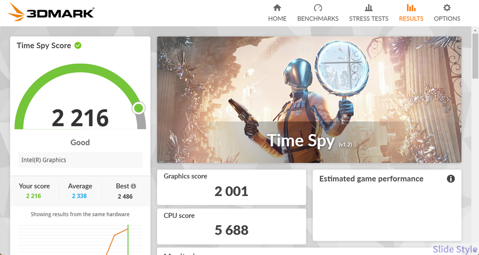
Task: Click the Average score value 2 338
Action: pos(80,196)
